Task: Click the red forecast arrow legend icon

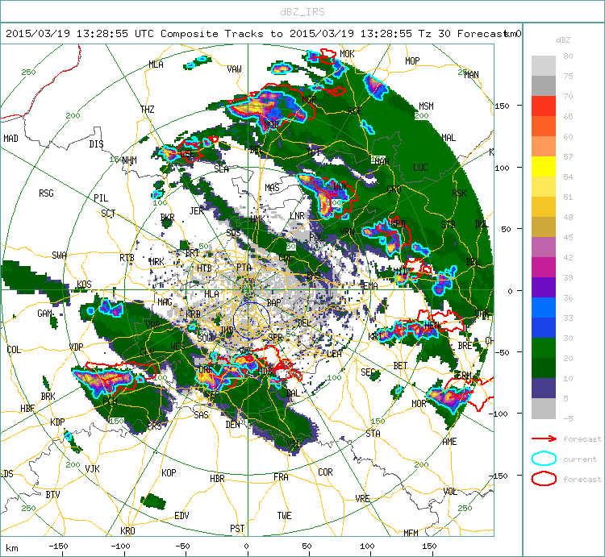Action: 544,439
